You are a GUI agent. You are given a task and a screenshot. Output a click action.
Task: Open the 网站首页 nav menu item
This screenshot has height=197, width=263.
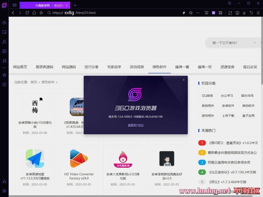click(20, 67)
